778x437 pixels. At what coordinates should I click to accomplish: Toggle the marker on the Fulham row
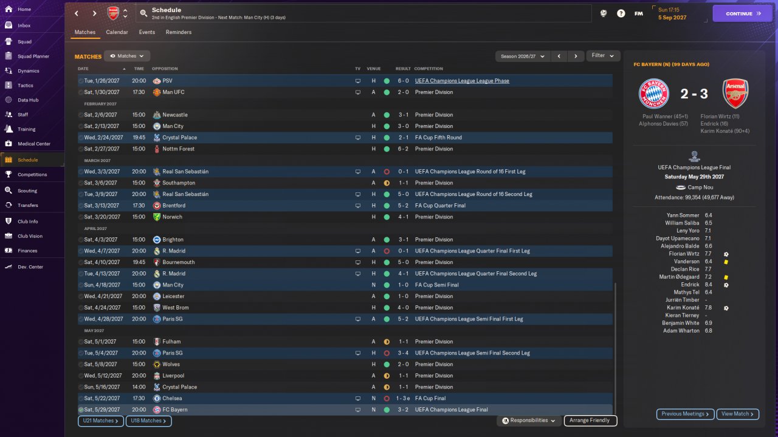click(81, 342)
